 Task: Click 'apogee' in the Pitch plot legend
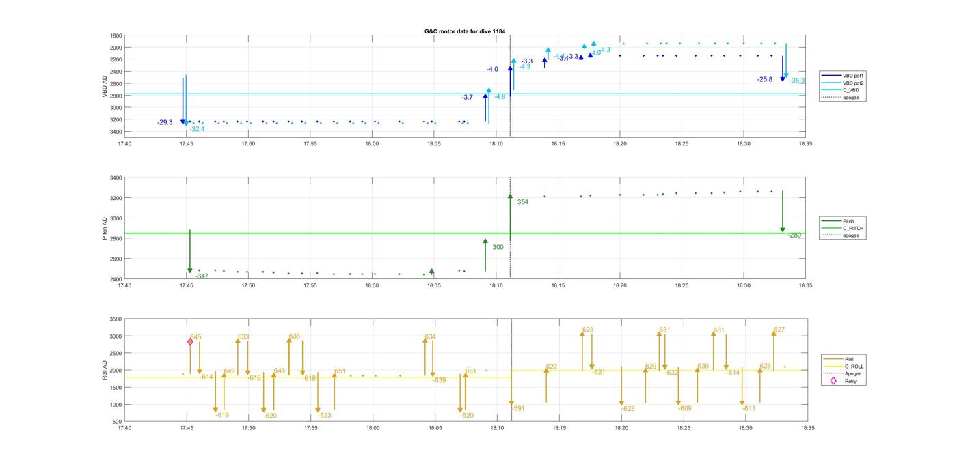851,235
